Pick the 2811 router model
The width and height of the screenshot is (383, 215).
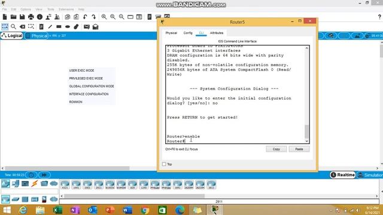click(211, 185)
